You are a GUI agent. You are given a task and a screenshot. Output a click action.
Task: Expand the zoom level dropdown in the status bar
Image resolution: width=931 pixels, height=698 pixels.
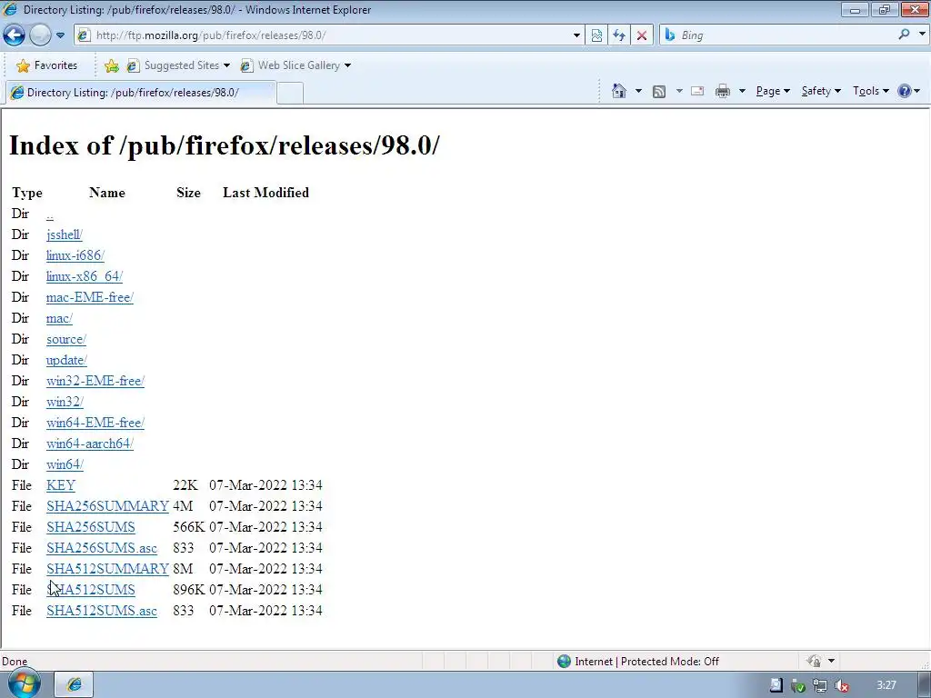pyautogui.click(x=831, y=661)
